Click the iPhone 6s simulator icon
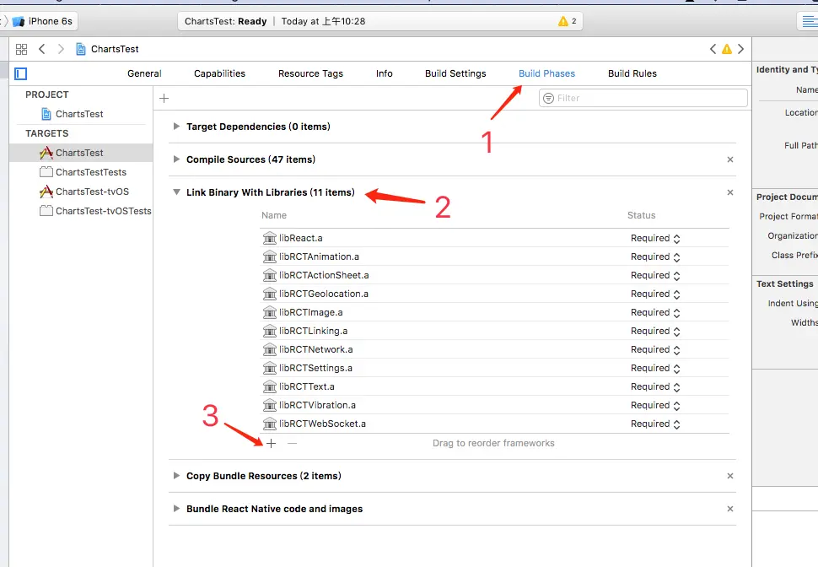Image resolution: width=818 pixels, height=567 pixels. coord(19,21)
